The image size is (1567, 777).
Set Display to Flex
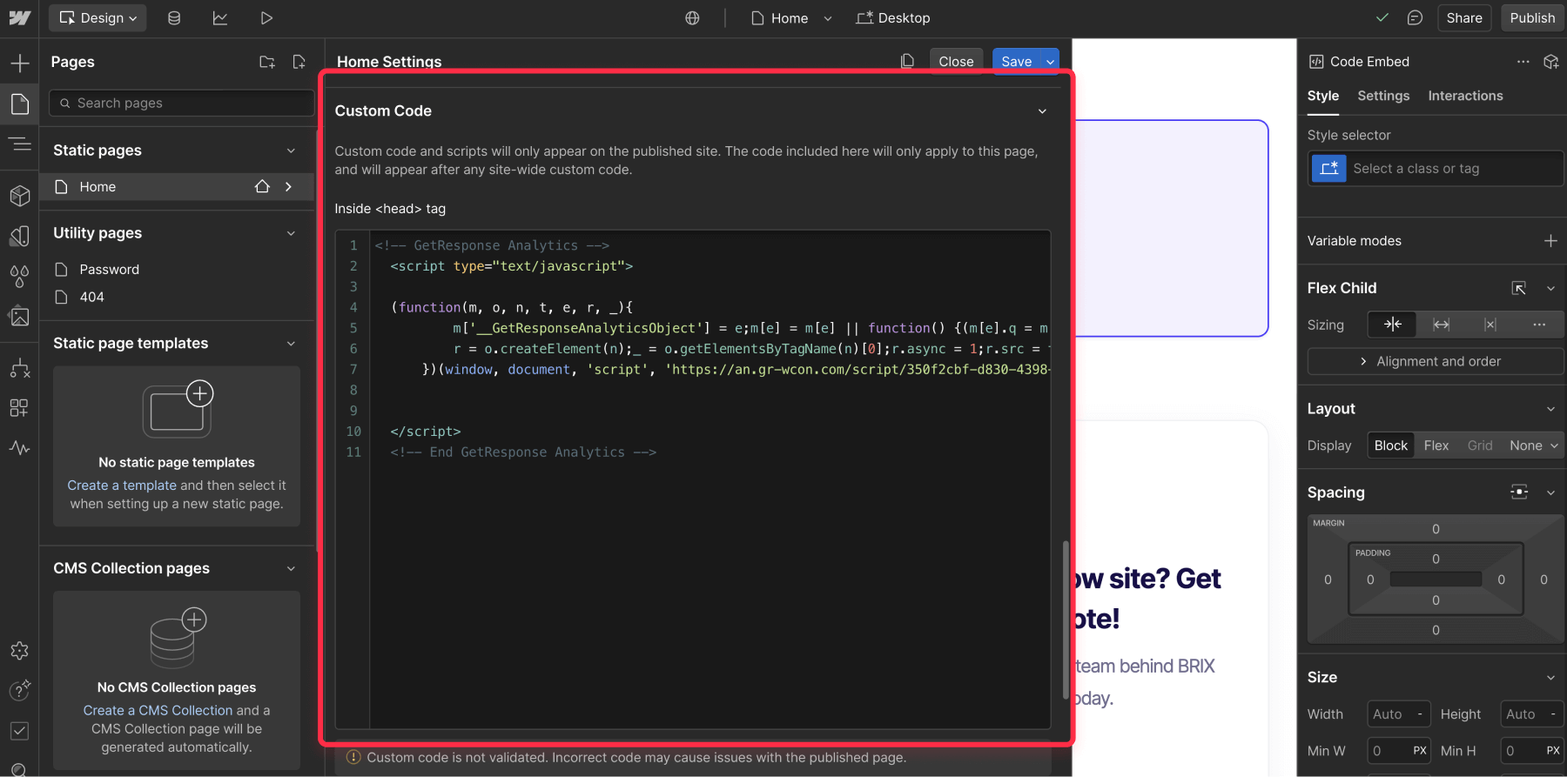click(x=1436, y=445)
